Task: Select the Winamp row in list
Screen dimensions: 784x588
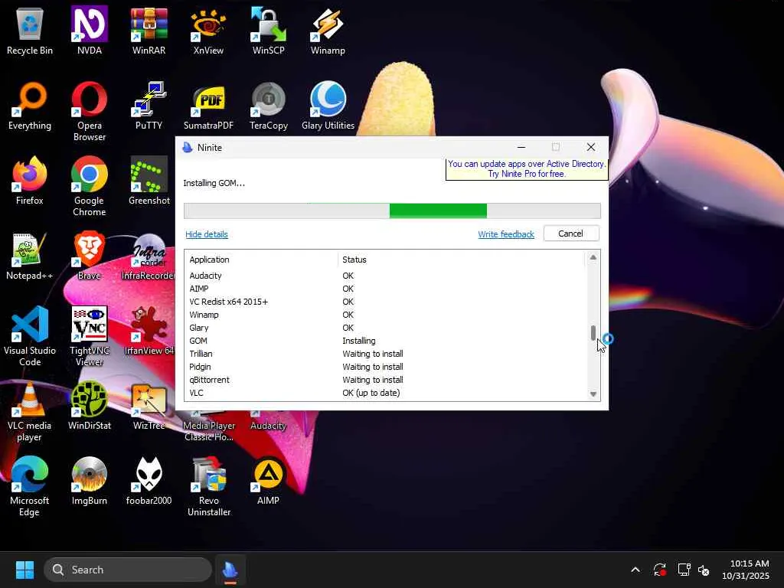Action: coord(385,315)
